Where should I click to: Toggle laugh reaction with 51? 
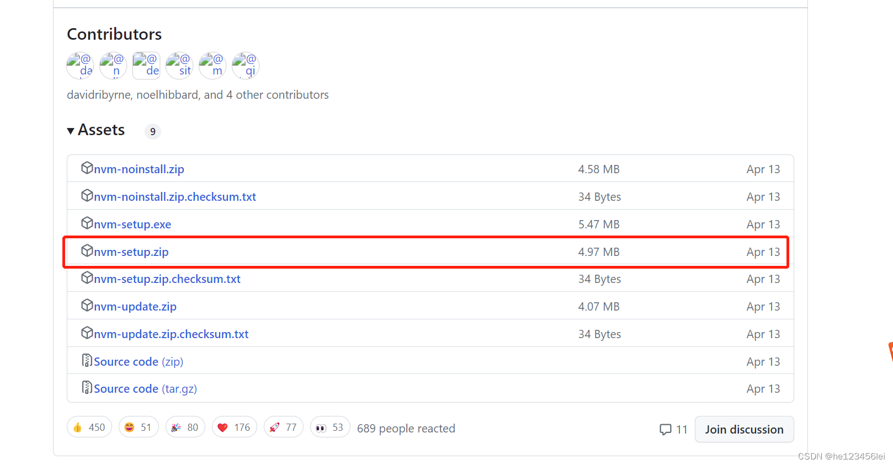tap(139, 427)
